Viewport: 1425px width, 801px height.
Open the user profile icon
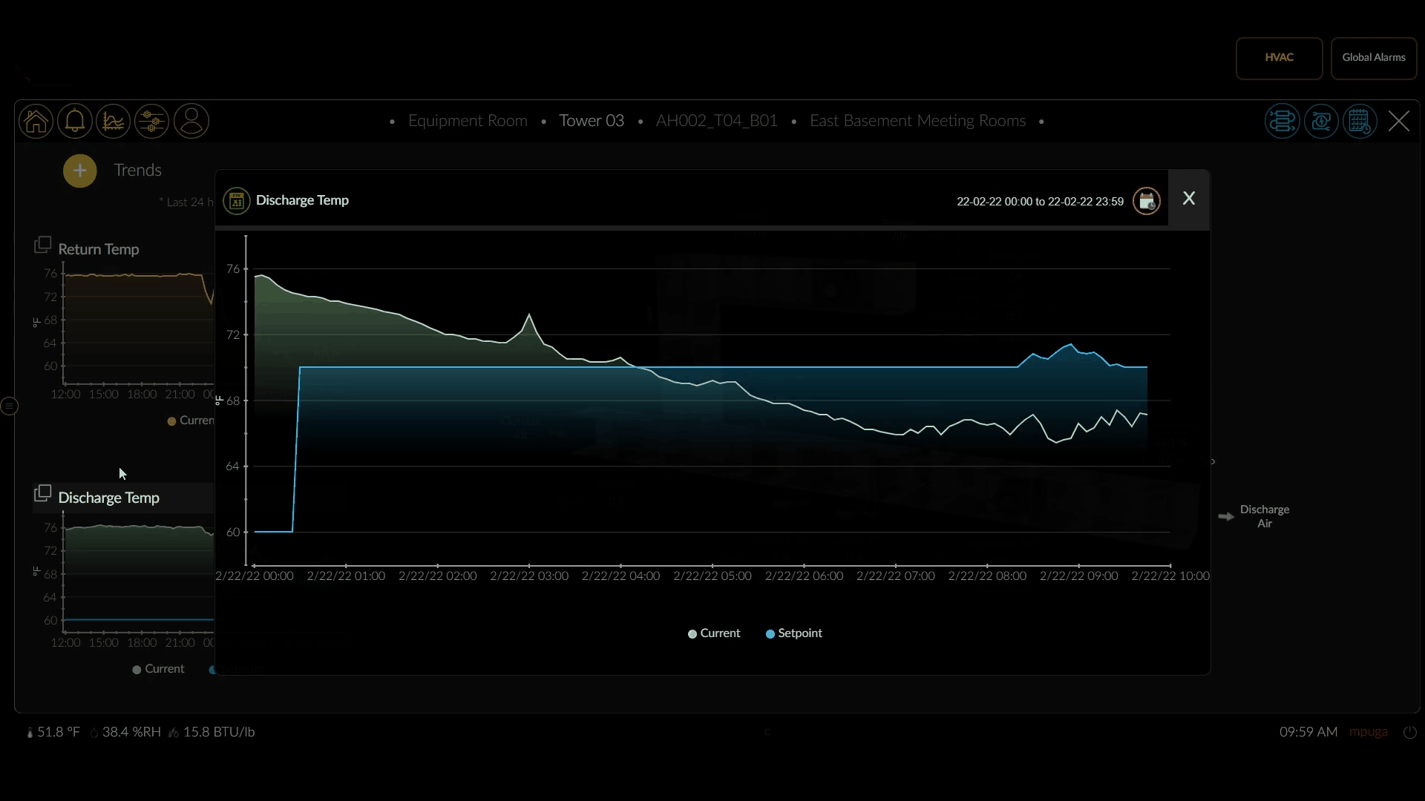tap(191, 121)
